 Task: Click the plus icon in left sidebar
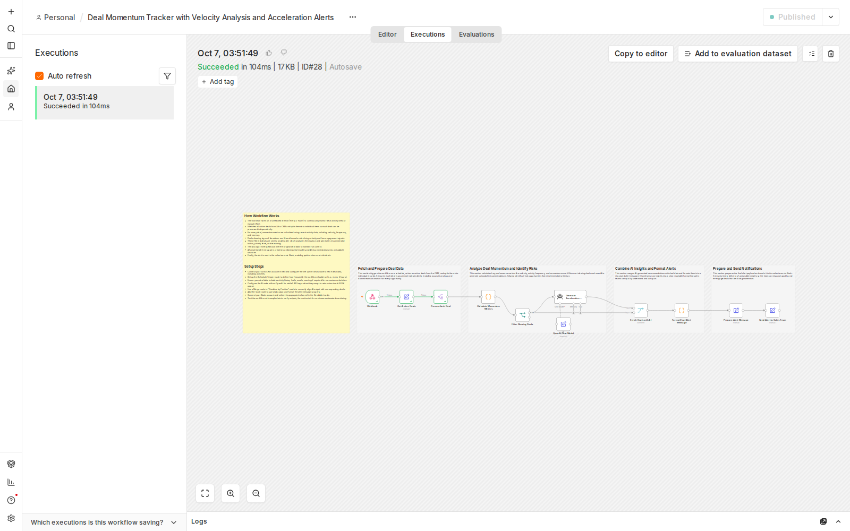click(11, 12)
